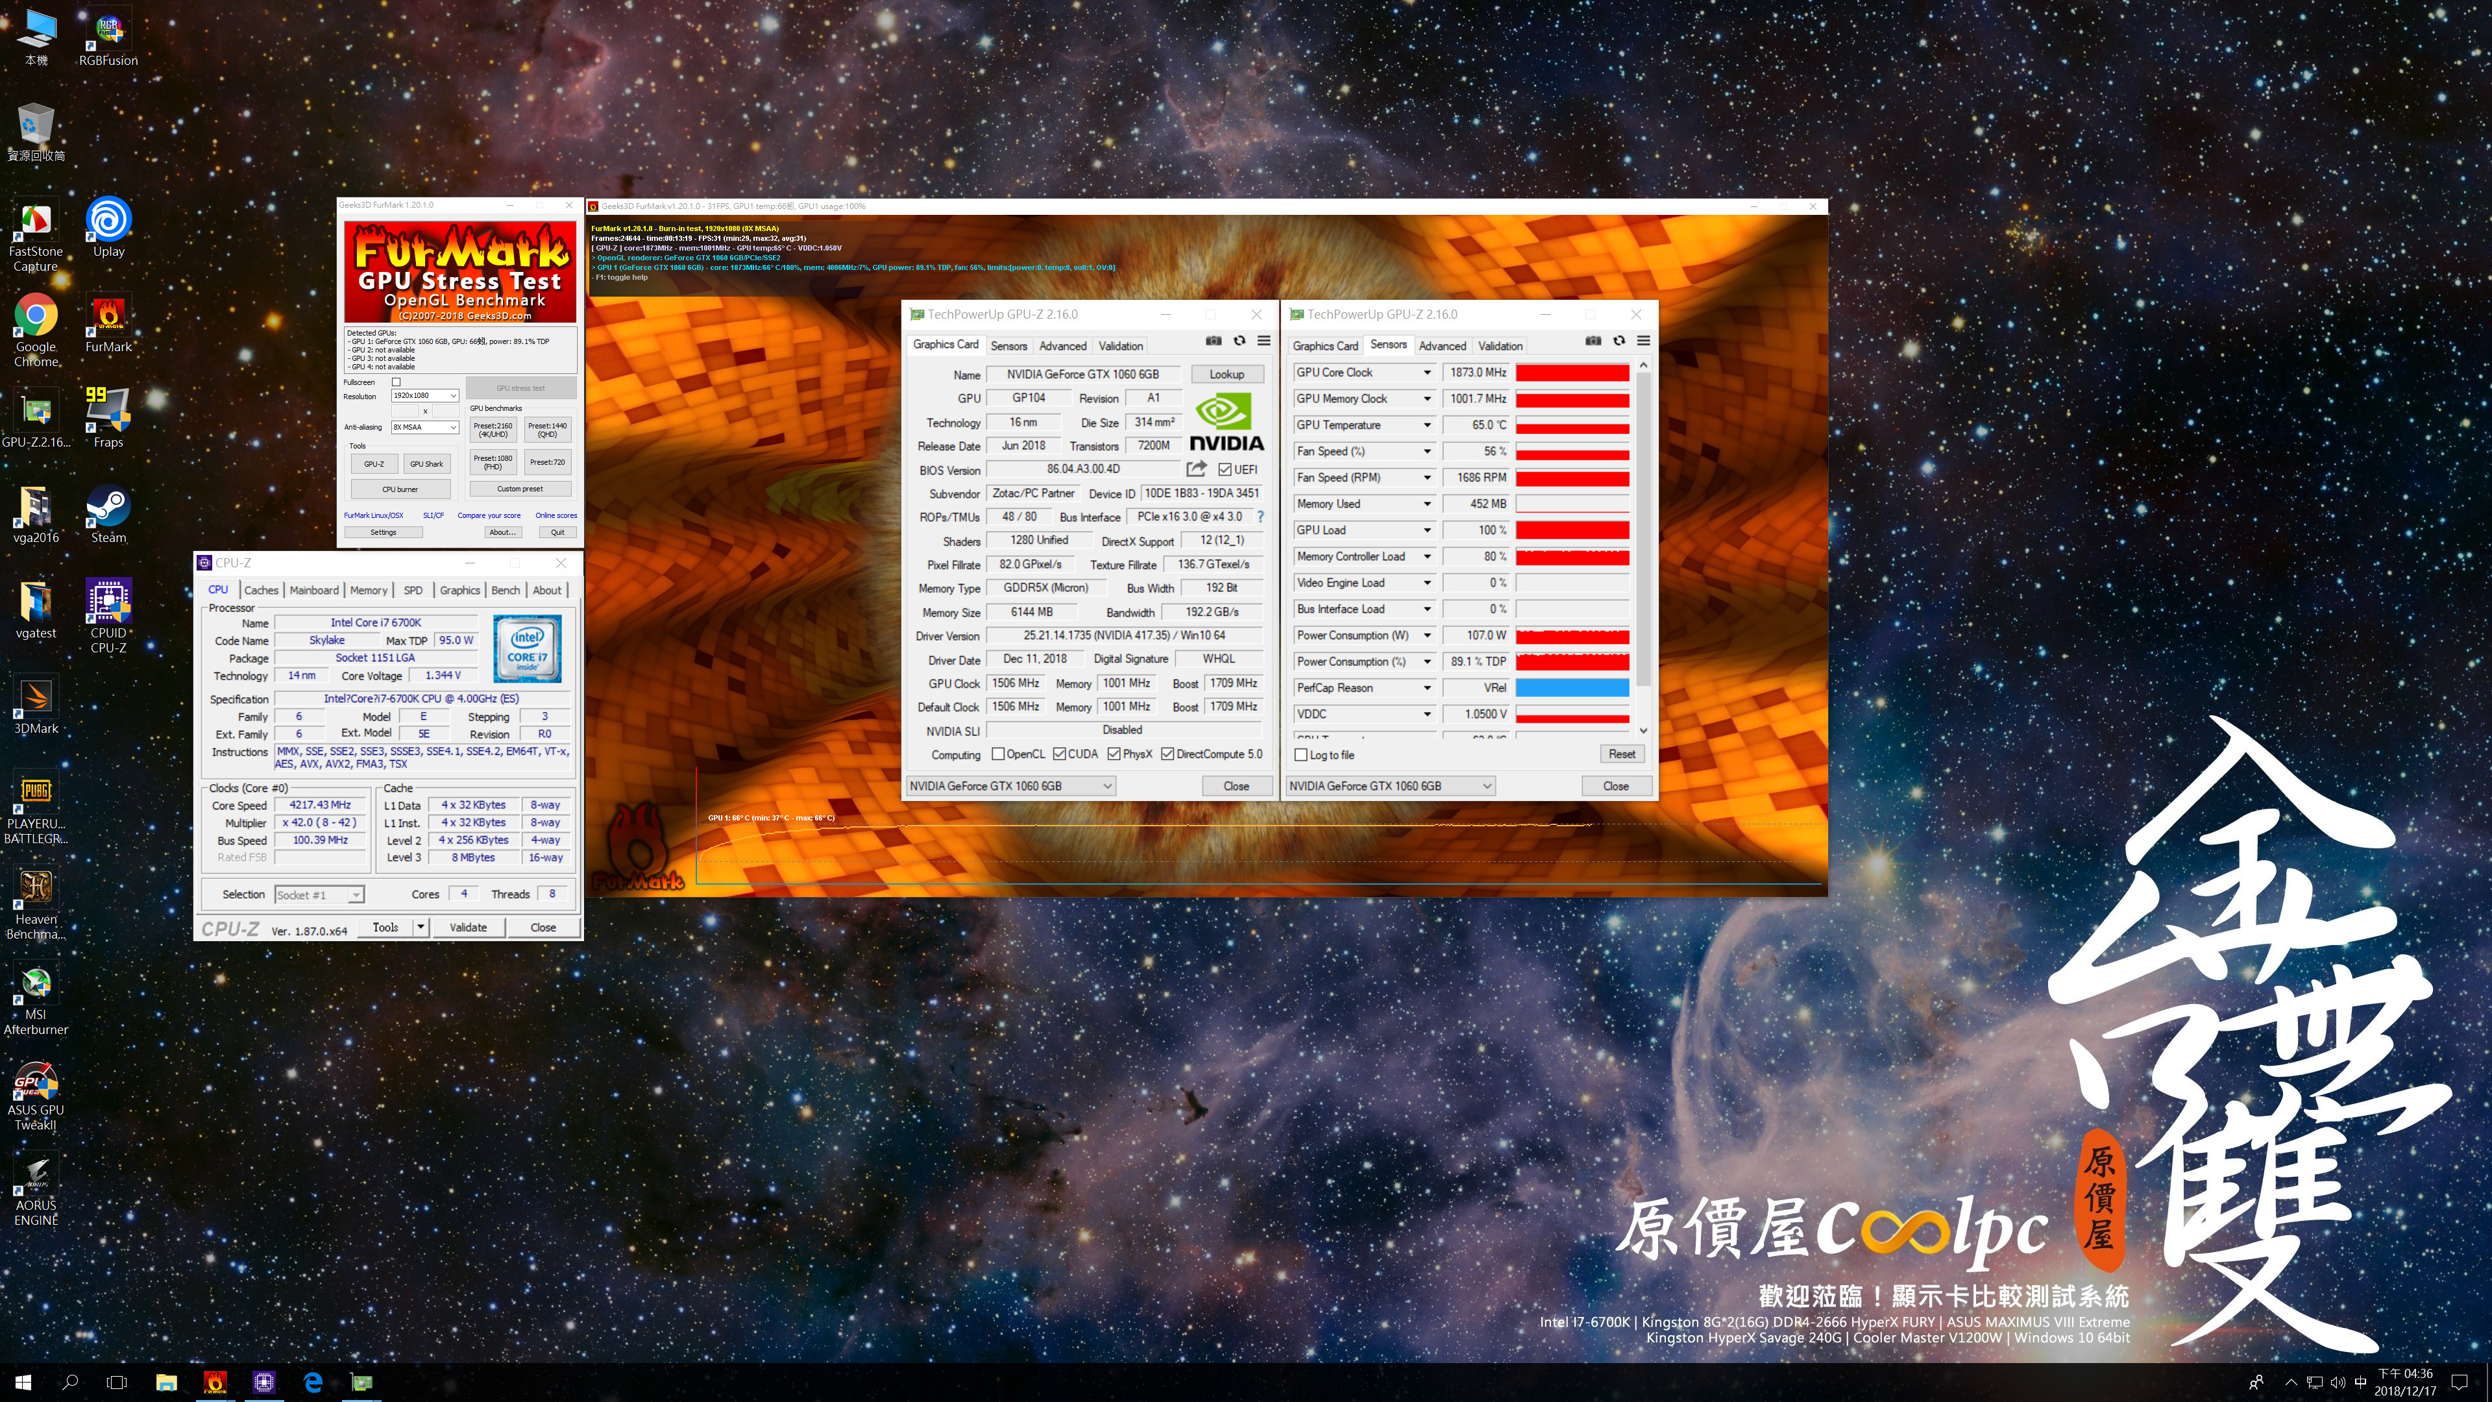The height and width of the screenshot is (1402, 2492).
Task: Click the NVIDIA logo in GPU-Z
Action: pos(1226,423)
